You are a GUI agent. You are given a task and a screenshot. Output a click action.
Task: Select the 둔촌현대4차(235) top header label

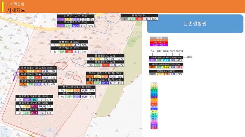coord(106,56)
